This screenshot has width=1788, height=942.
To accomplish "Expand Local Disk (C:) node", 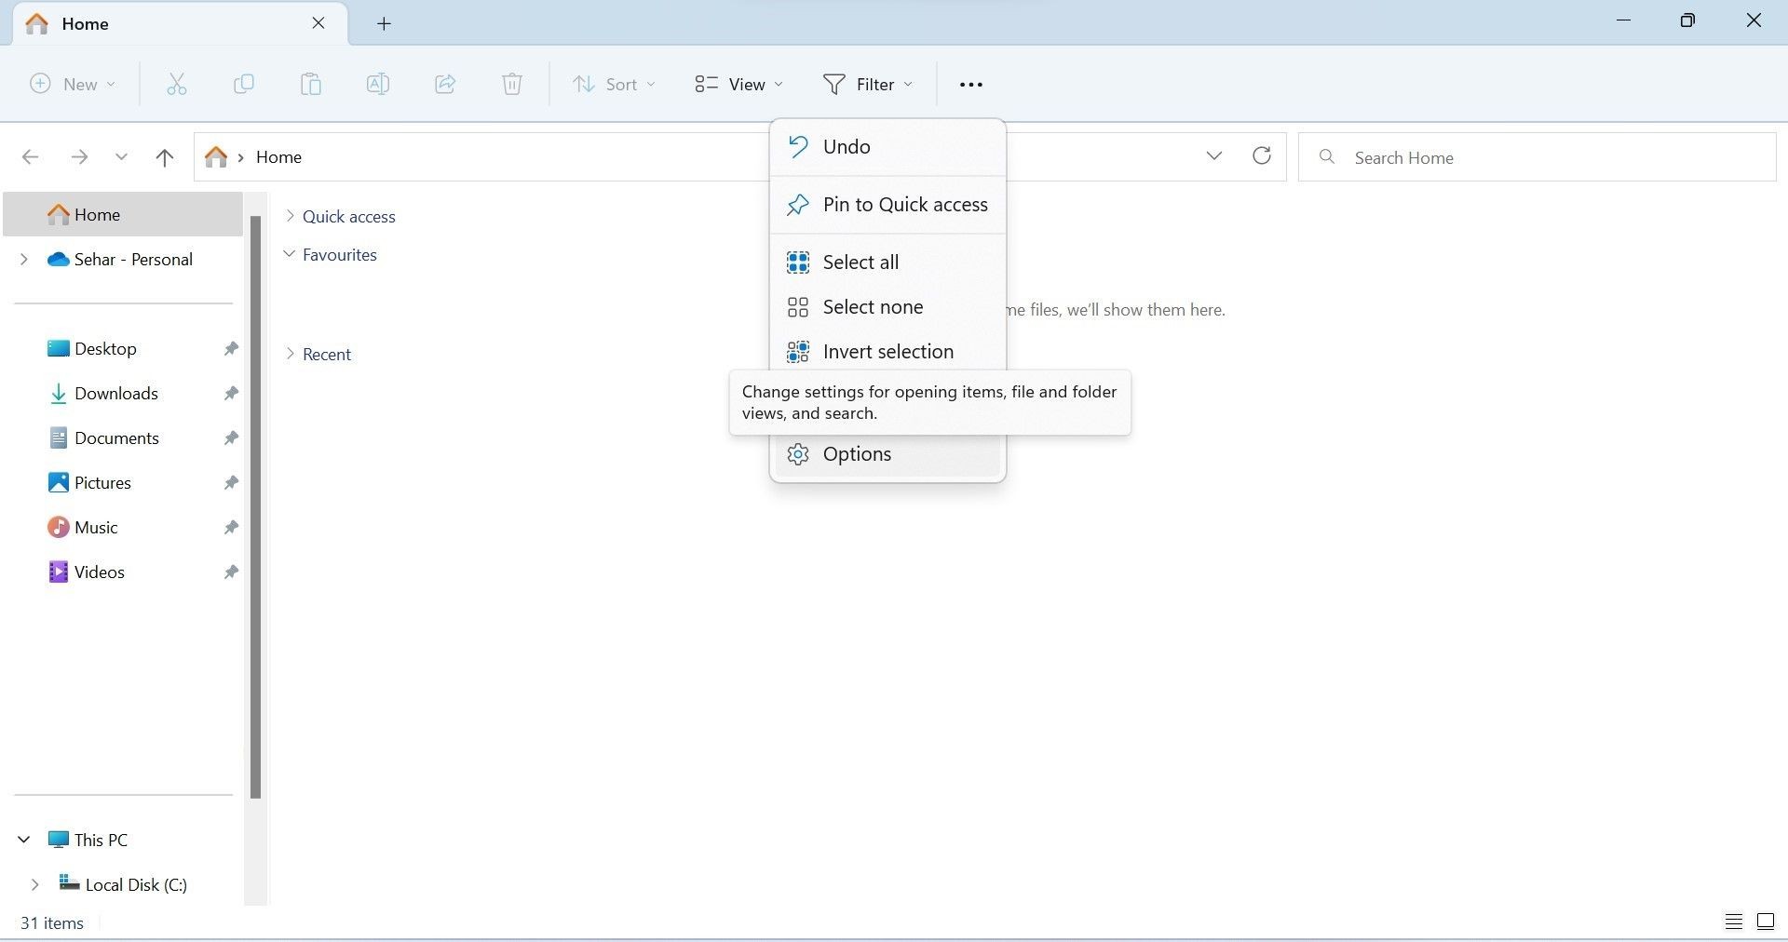I will coord(35,884).
